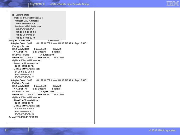Screen dimensions: 180x135
Task: Click 'Type: QDIO' on the VM1 row
Action: click(x=80, y=43)
